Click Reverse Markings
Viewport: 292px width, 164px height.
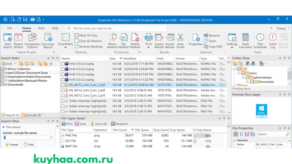click(x=88, y=47)
